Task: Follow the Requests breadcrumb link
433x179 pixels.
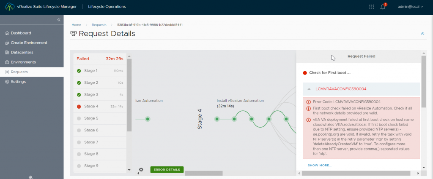Action: 99,25
